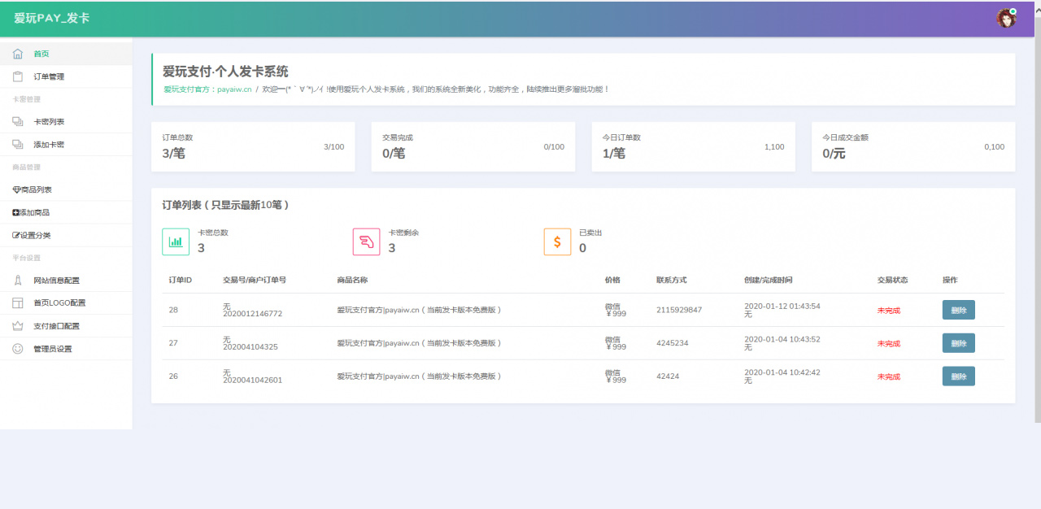Click the orange dollar icon on 已卖出 card
The height and width of the screenshot is (509, 1041).
tap(557, 241)
